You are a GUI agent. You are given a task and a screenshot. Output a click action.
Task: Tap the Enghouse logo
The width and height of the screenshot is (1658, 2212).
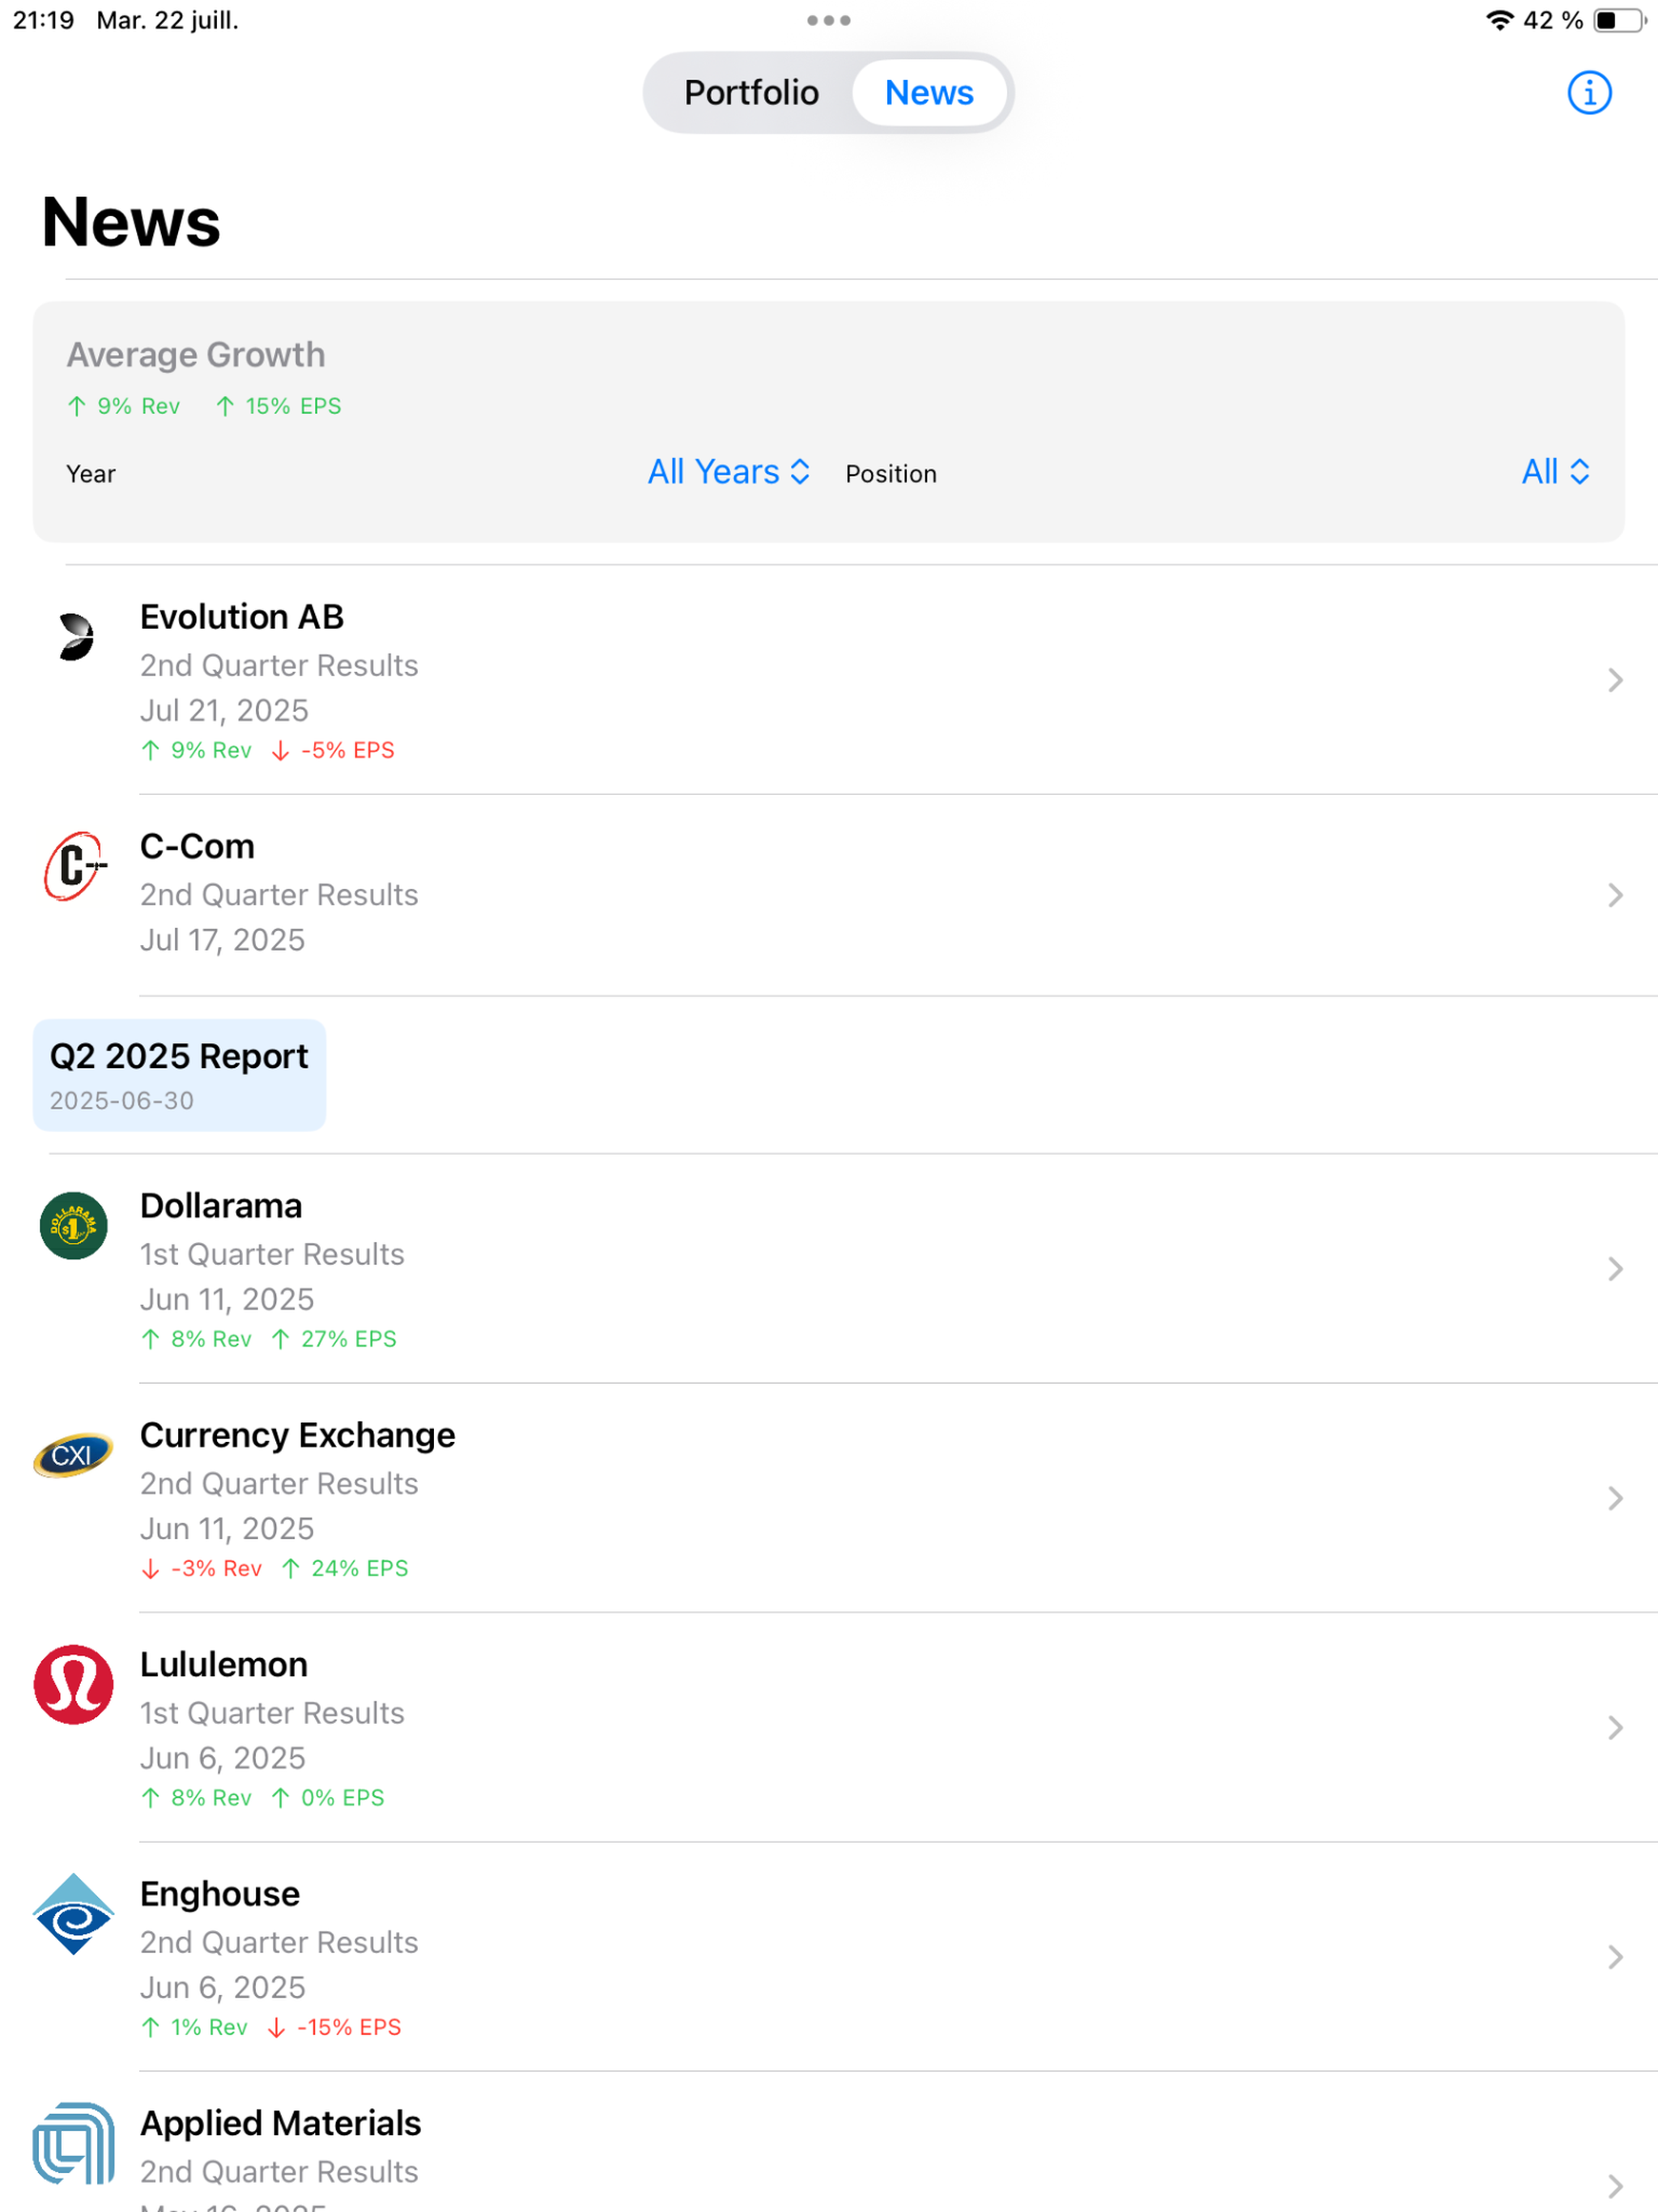click(x=73, y=1914)
